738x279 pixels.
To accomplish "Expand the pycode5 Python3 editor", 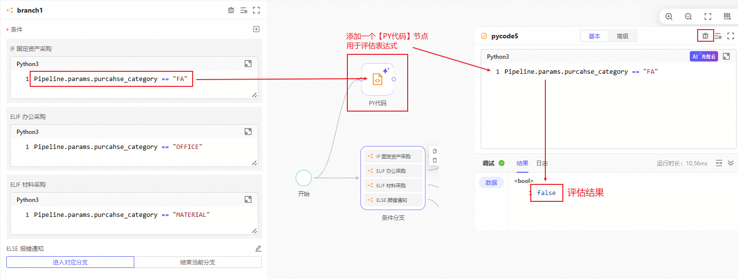I will (x=726, y=56).
